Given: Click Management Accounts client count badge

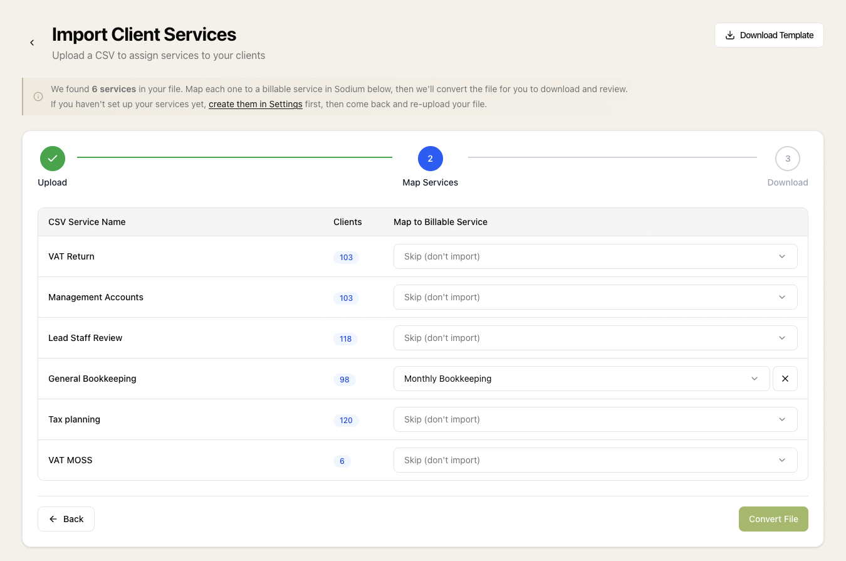Looking at the screenshot, I should coord(347,298).
